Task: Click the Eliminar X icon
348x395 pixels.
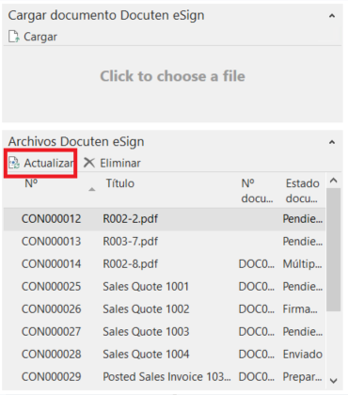Action: pos(89,163)
